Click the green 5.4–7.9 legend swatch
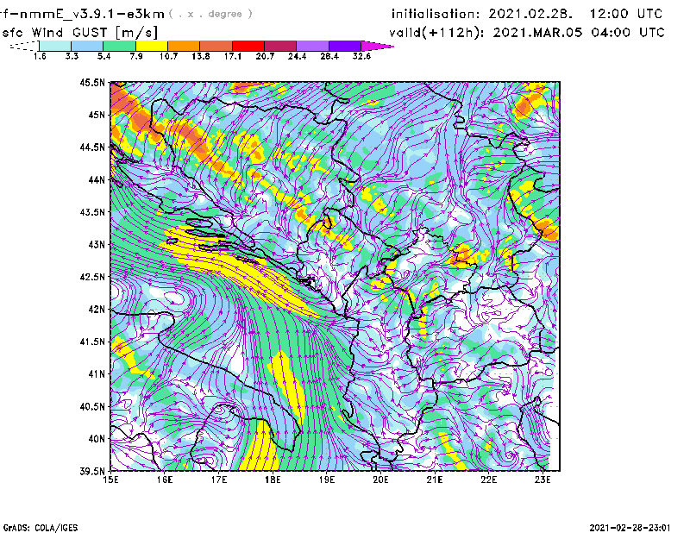The image size is (690, 533). click(x=119, y=46)
